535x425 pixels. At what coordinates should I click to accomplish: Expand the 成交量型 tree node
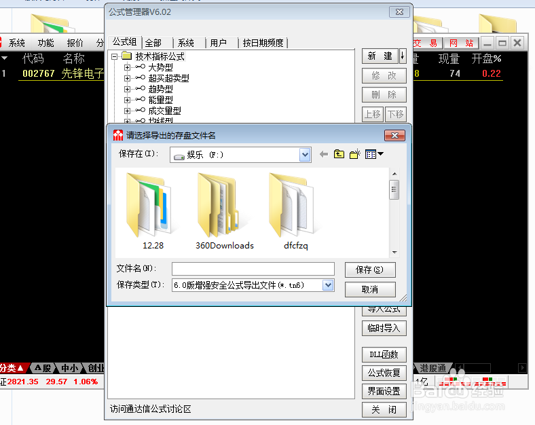tap(127, 111)
